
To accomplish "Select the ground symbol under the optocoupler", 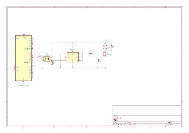I will (42, 69).
